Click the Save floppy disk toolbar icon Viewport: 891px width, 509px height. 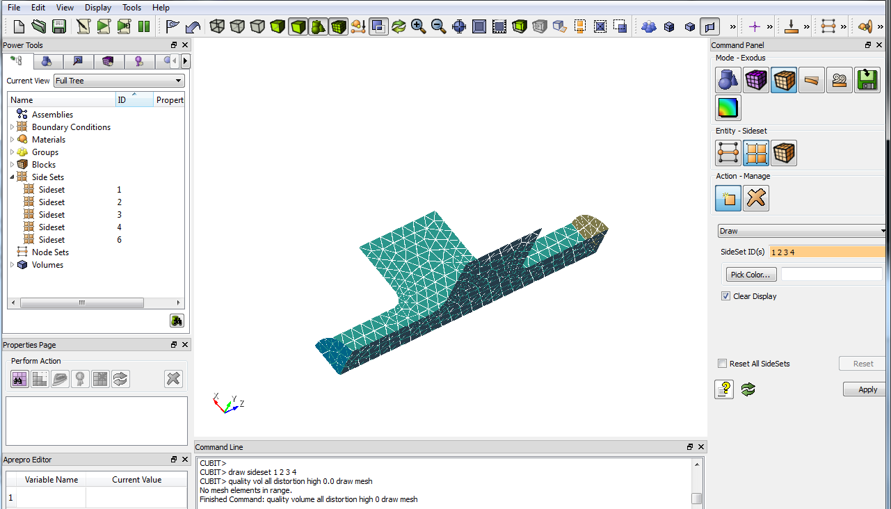click(59, 26)
